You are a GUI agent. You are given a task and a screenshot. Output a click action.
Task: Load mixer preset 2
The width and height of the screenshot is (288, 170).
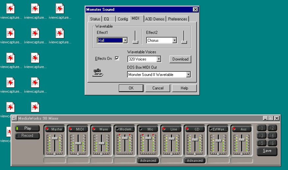point(272,128)
